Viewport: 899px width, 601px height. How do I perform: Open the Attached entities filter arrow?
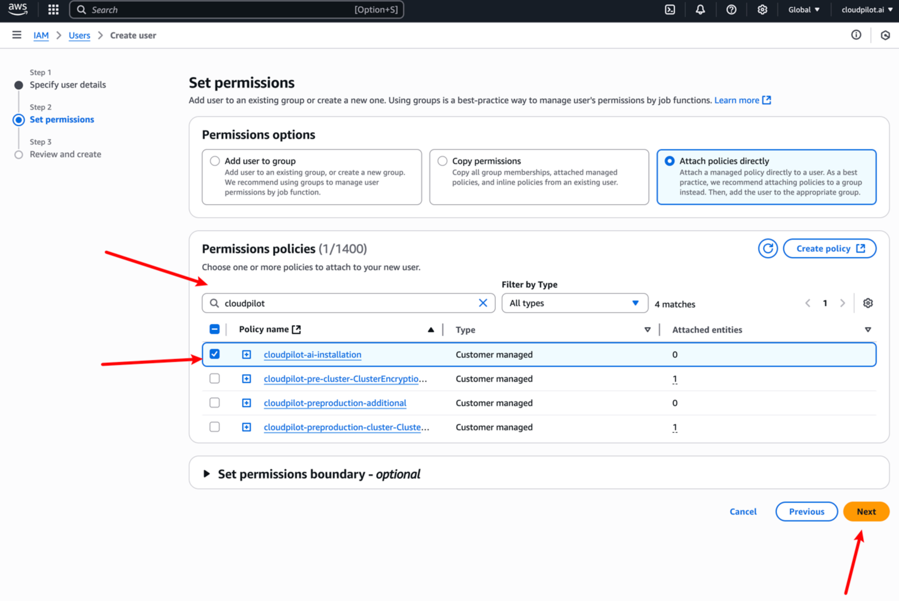pyautogui.click(x=868, y=329)
